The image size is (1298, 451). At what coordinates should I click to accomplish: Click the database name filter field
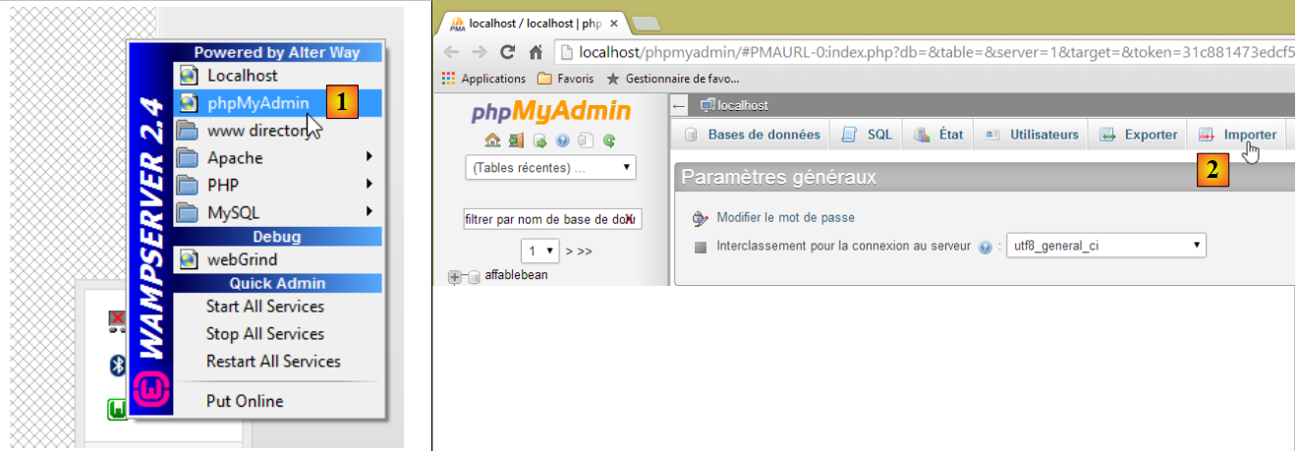tap(542, 219)
